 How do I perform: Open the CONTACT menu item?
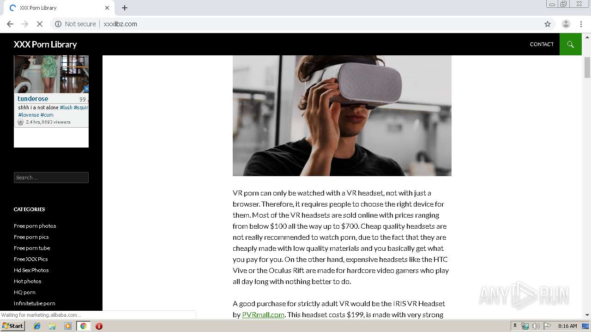point(542,44)
